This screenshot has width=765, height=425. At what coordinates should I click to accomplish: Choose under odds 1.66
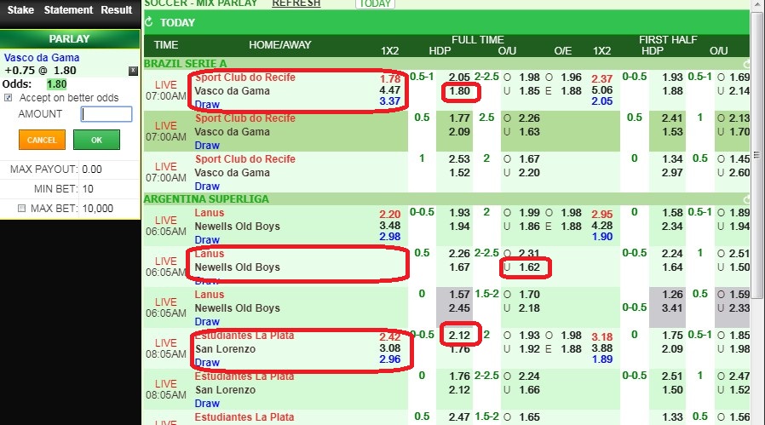(529, 390)
